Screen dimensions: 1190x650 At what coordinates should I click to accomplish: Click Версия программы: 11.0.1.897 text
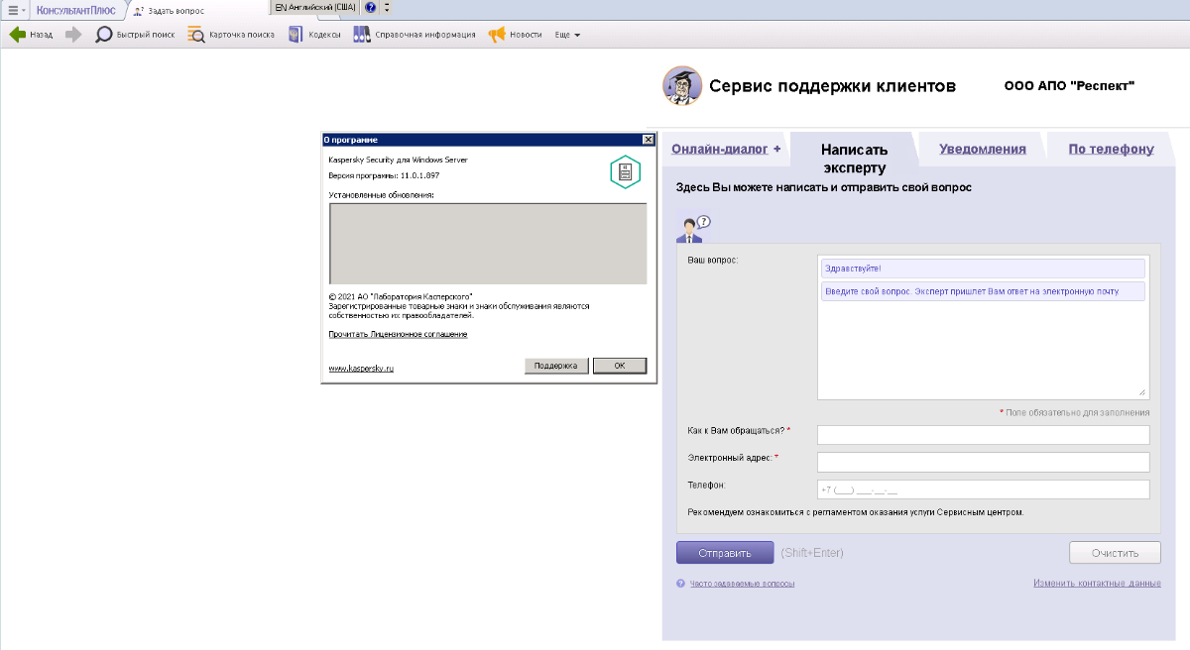384,175
